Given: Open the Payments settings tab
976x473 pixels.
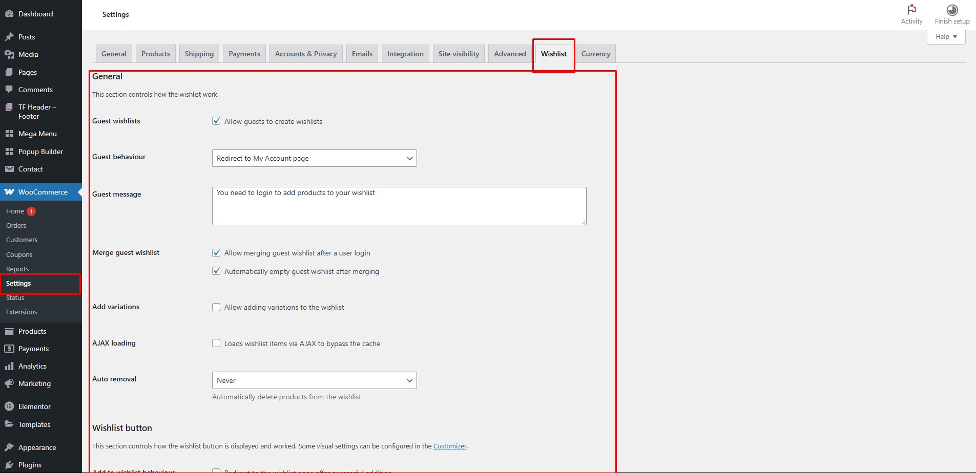Looking at the screenshot, I should 244,54.
